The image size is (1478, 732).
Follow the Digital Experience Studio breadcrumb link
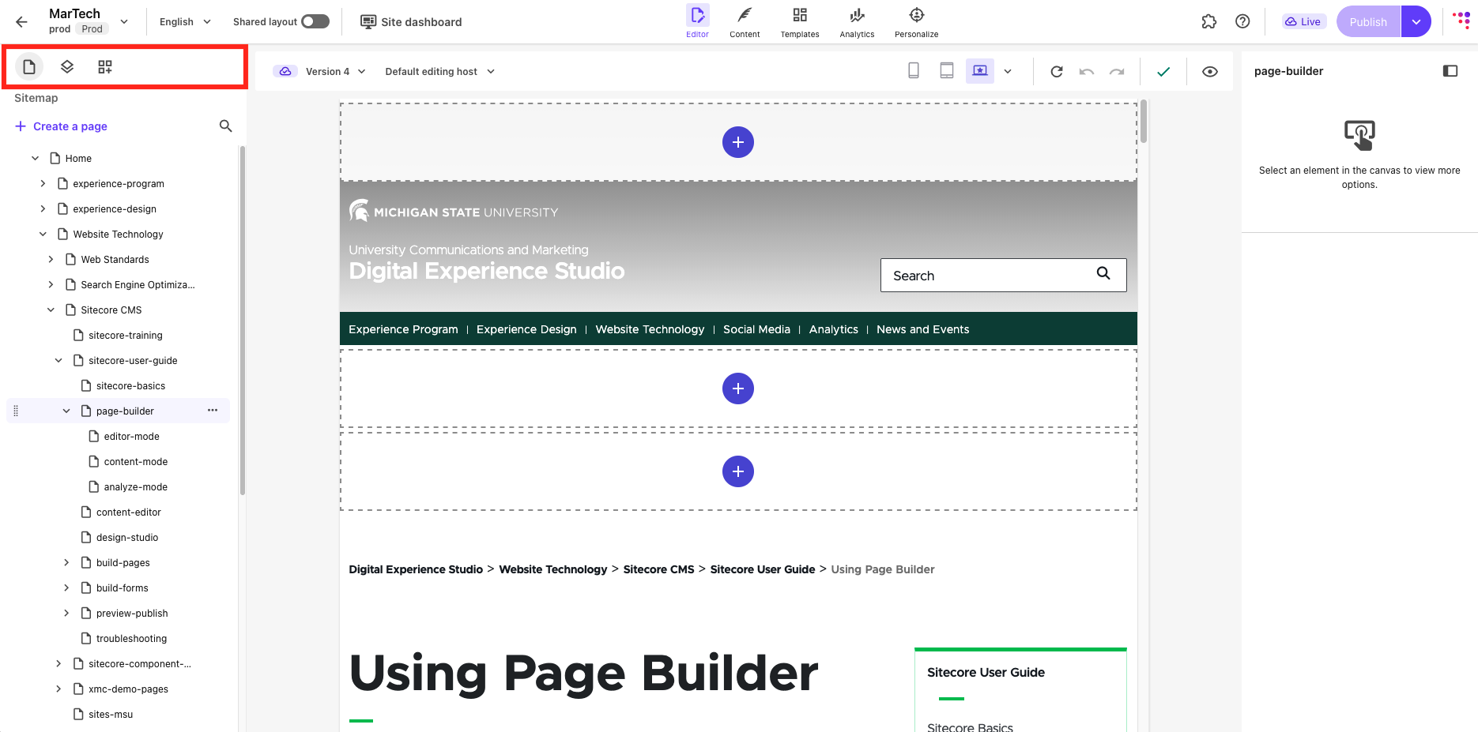tap(416, 569)
